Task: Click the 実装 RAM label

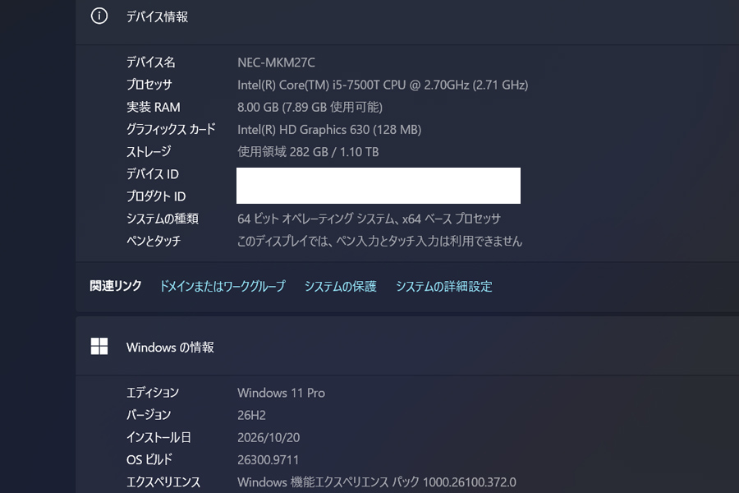Action: [x=154, y=107]
